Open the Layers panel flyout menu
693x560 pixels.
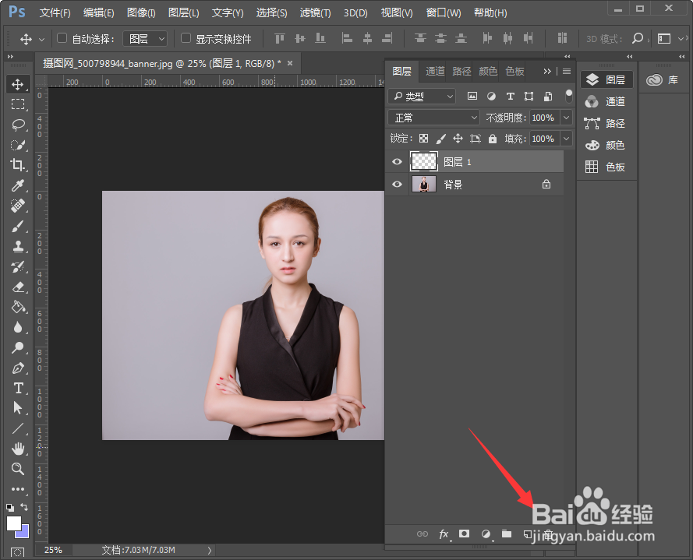567,71
